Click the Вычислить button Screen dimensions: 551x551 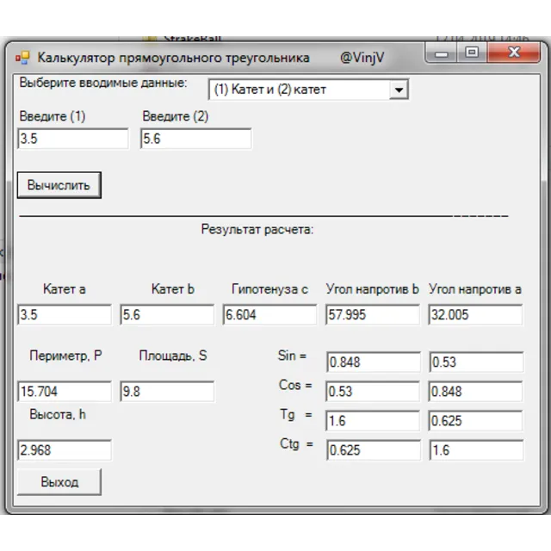(59, 185)
